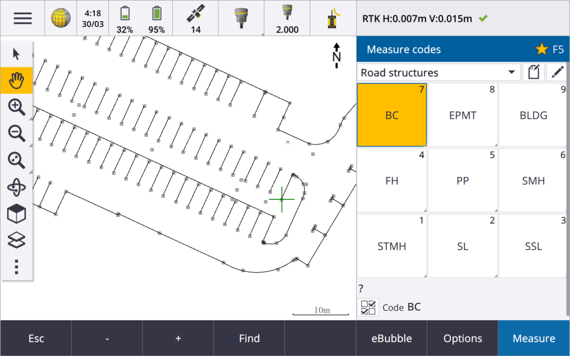The width and height of the screenshot is (570, 356).
Task: Open the Layer manager icon
Action: click(x=16, y=240)
